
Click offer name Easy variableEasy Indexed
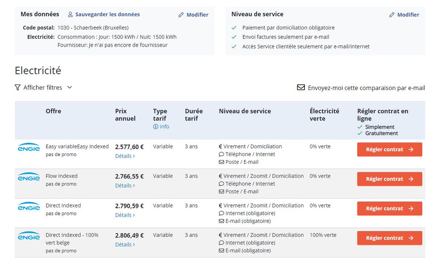77,146
